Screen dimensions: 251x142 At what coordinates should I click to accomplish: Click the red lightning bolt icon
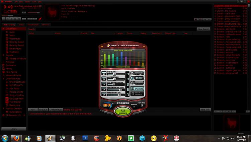(x=40, y=19)
